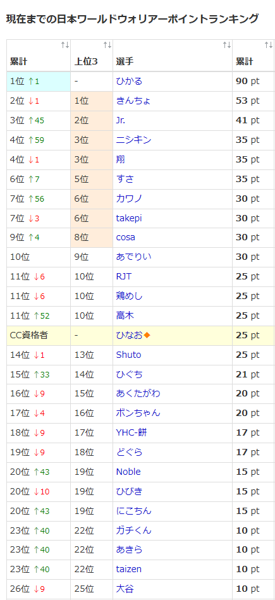
Task: Click the 上位3 column header text
Action: pyautogui.click(x=86, y=61)
